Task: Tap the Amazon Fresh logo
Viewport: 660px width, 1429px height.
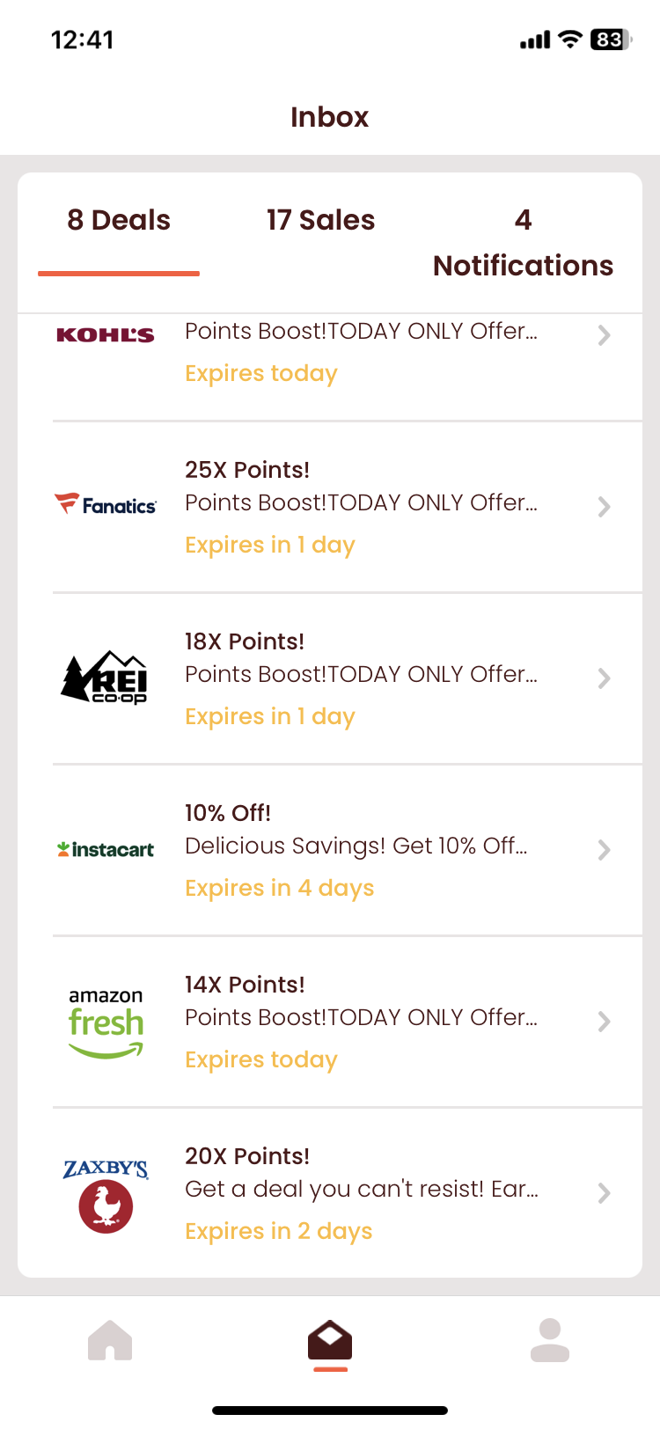Action: (106, 1022)
